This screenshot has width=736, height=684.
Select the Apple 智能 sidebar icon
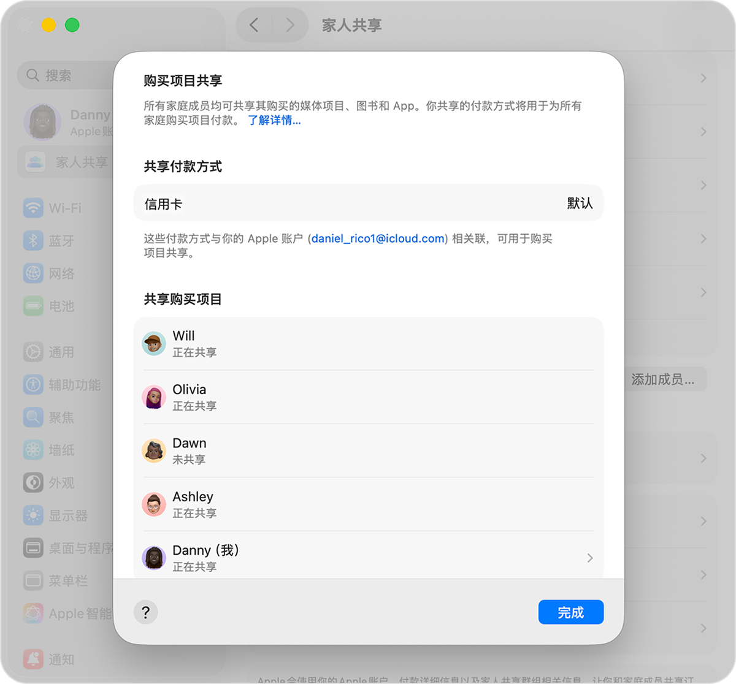tap(33, 613)
